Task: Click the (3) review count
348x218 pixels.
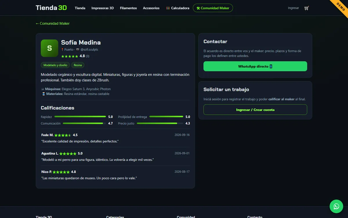Action: tap(88, 56)
